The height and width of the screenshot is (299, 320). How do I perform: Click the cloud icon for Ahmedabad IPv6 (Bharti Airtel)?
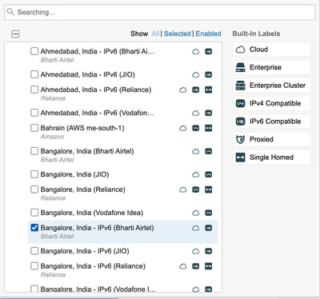196,51
